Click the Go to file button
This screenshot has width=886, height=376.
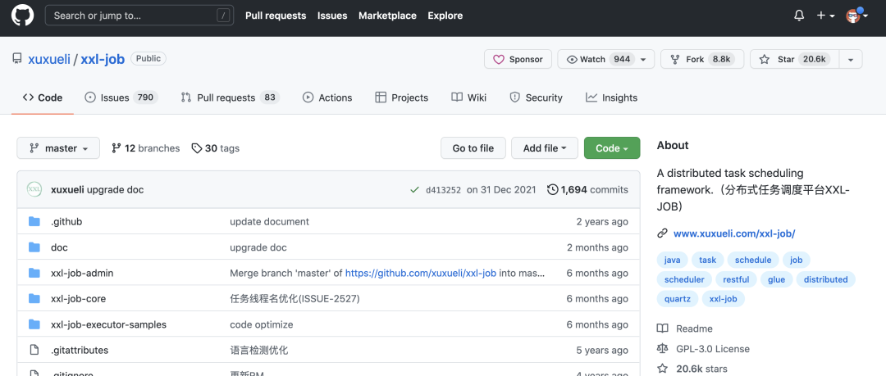coord(473,148)
